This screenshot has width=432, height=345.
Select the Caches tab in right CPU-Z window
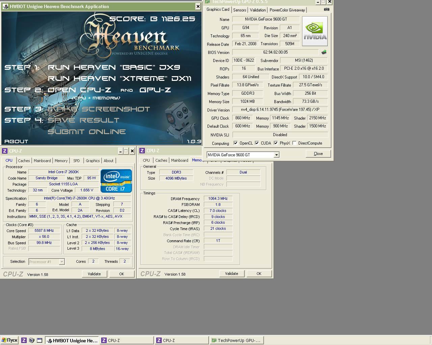click(161, 160)
